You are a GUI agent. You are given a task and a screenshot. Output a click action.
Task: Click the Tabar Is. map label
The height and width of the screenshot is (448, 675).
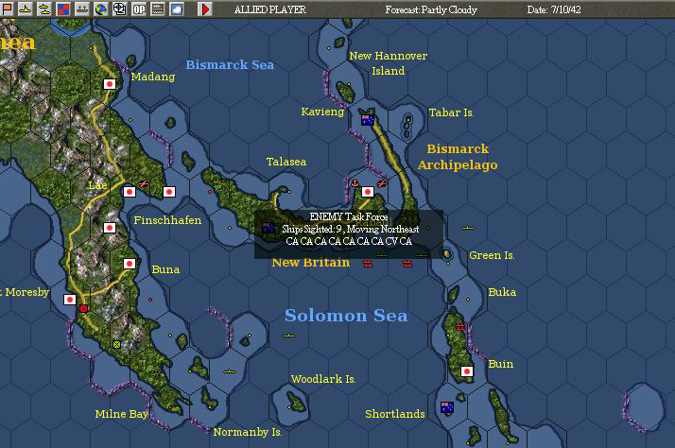pyautogui.click(x=451, y=112)
